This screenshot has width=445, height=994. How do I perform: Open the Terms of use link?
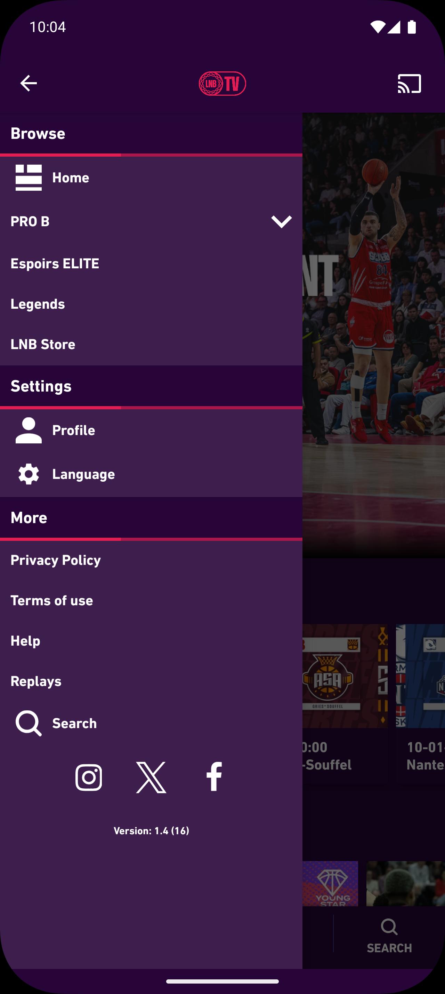(x=151, y=600)
